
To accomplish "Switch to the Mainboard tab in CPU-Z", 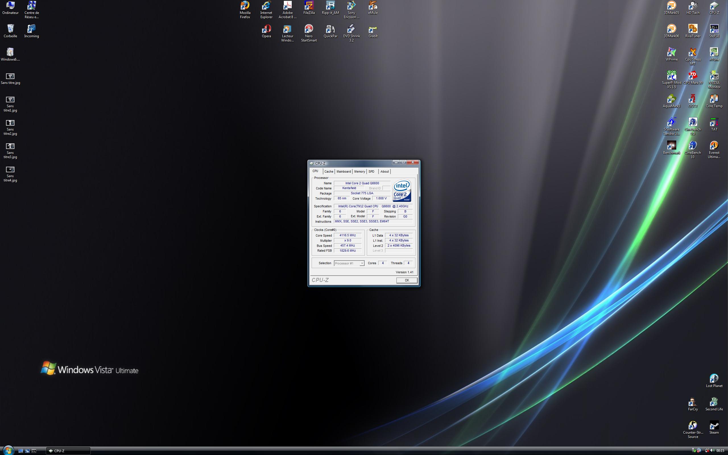I will tap(344, 171).
